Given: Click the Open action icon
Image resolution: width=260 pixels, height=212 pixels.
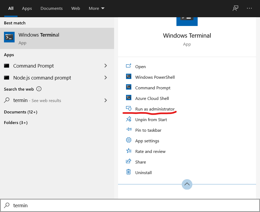Looking at the screenshot, I should click(128, 66).
